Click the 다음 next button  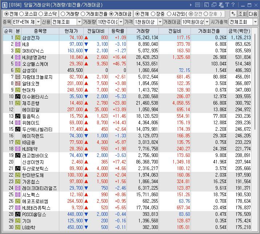point(253,14)
